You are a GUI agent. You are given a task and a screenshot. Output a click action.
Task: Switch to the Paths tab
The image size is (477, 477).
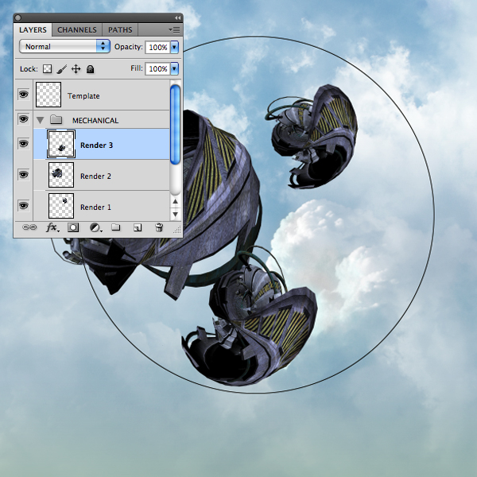point(120,30)
